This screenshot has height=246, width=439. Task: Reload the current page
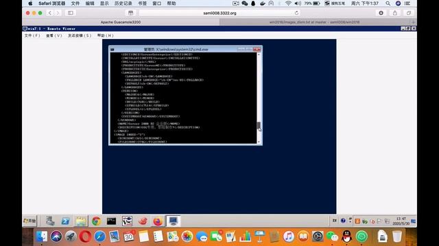[296, 13]
